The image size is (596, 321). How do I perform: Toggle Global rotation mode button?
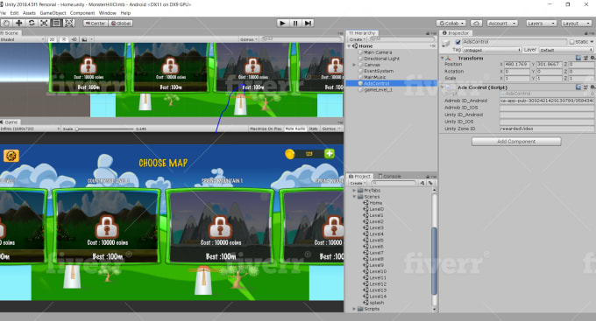pyautogui.click(x=121, y=23)
